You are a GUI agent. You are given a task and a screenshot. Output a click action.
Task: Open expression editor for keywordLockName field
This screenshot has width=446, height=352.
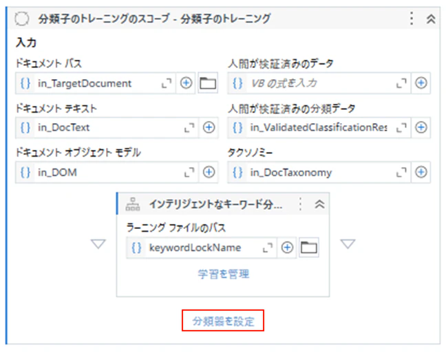click(267, 247)
